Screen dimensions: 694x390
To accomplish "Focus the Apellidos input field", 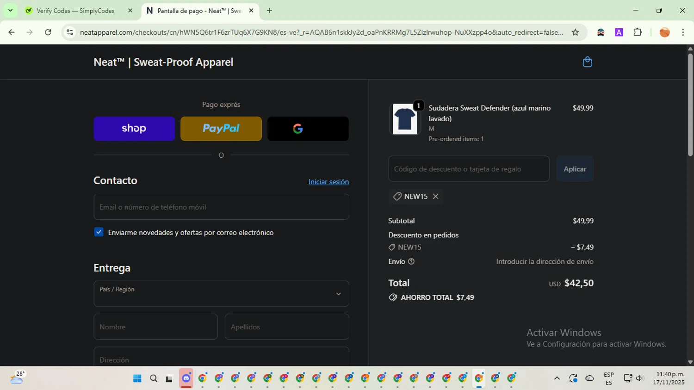I will click(287, 327).
